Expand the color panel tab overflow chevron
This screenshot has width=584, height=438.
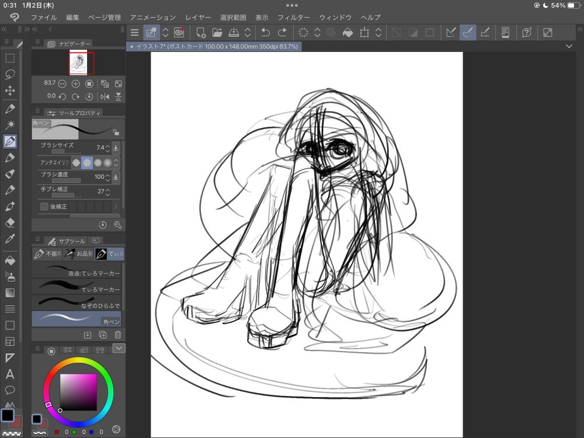point(119,349)
